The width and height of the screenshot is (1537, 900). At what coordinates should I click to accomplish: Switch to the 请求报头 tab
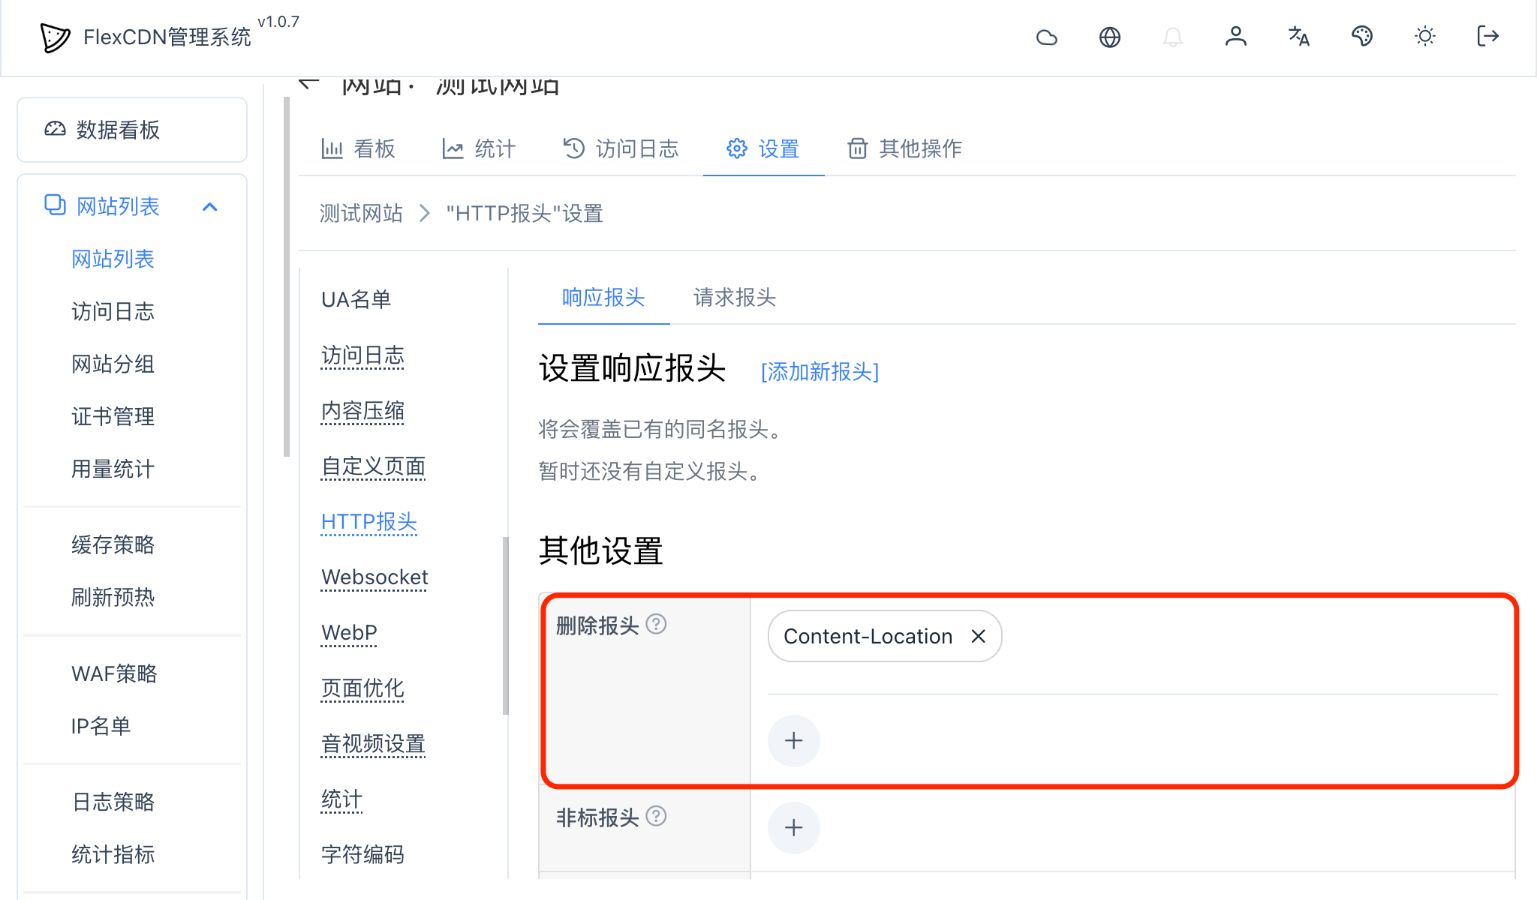(x=733, y=298)
